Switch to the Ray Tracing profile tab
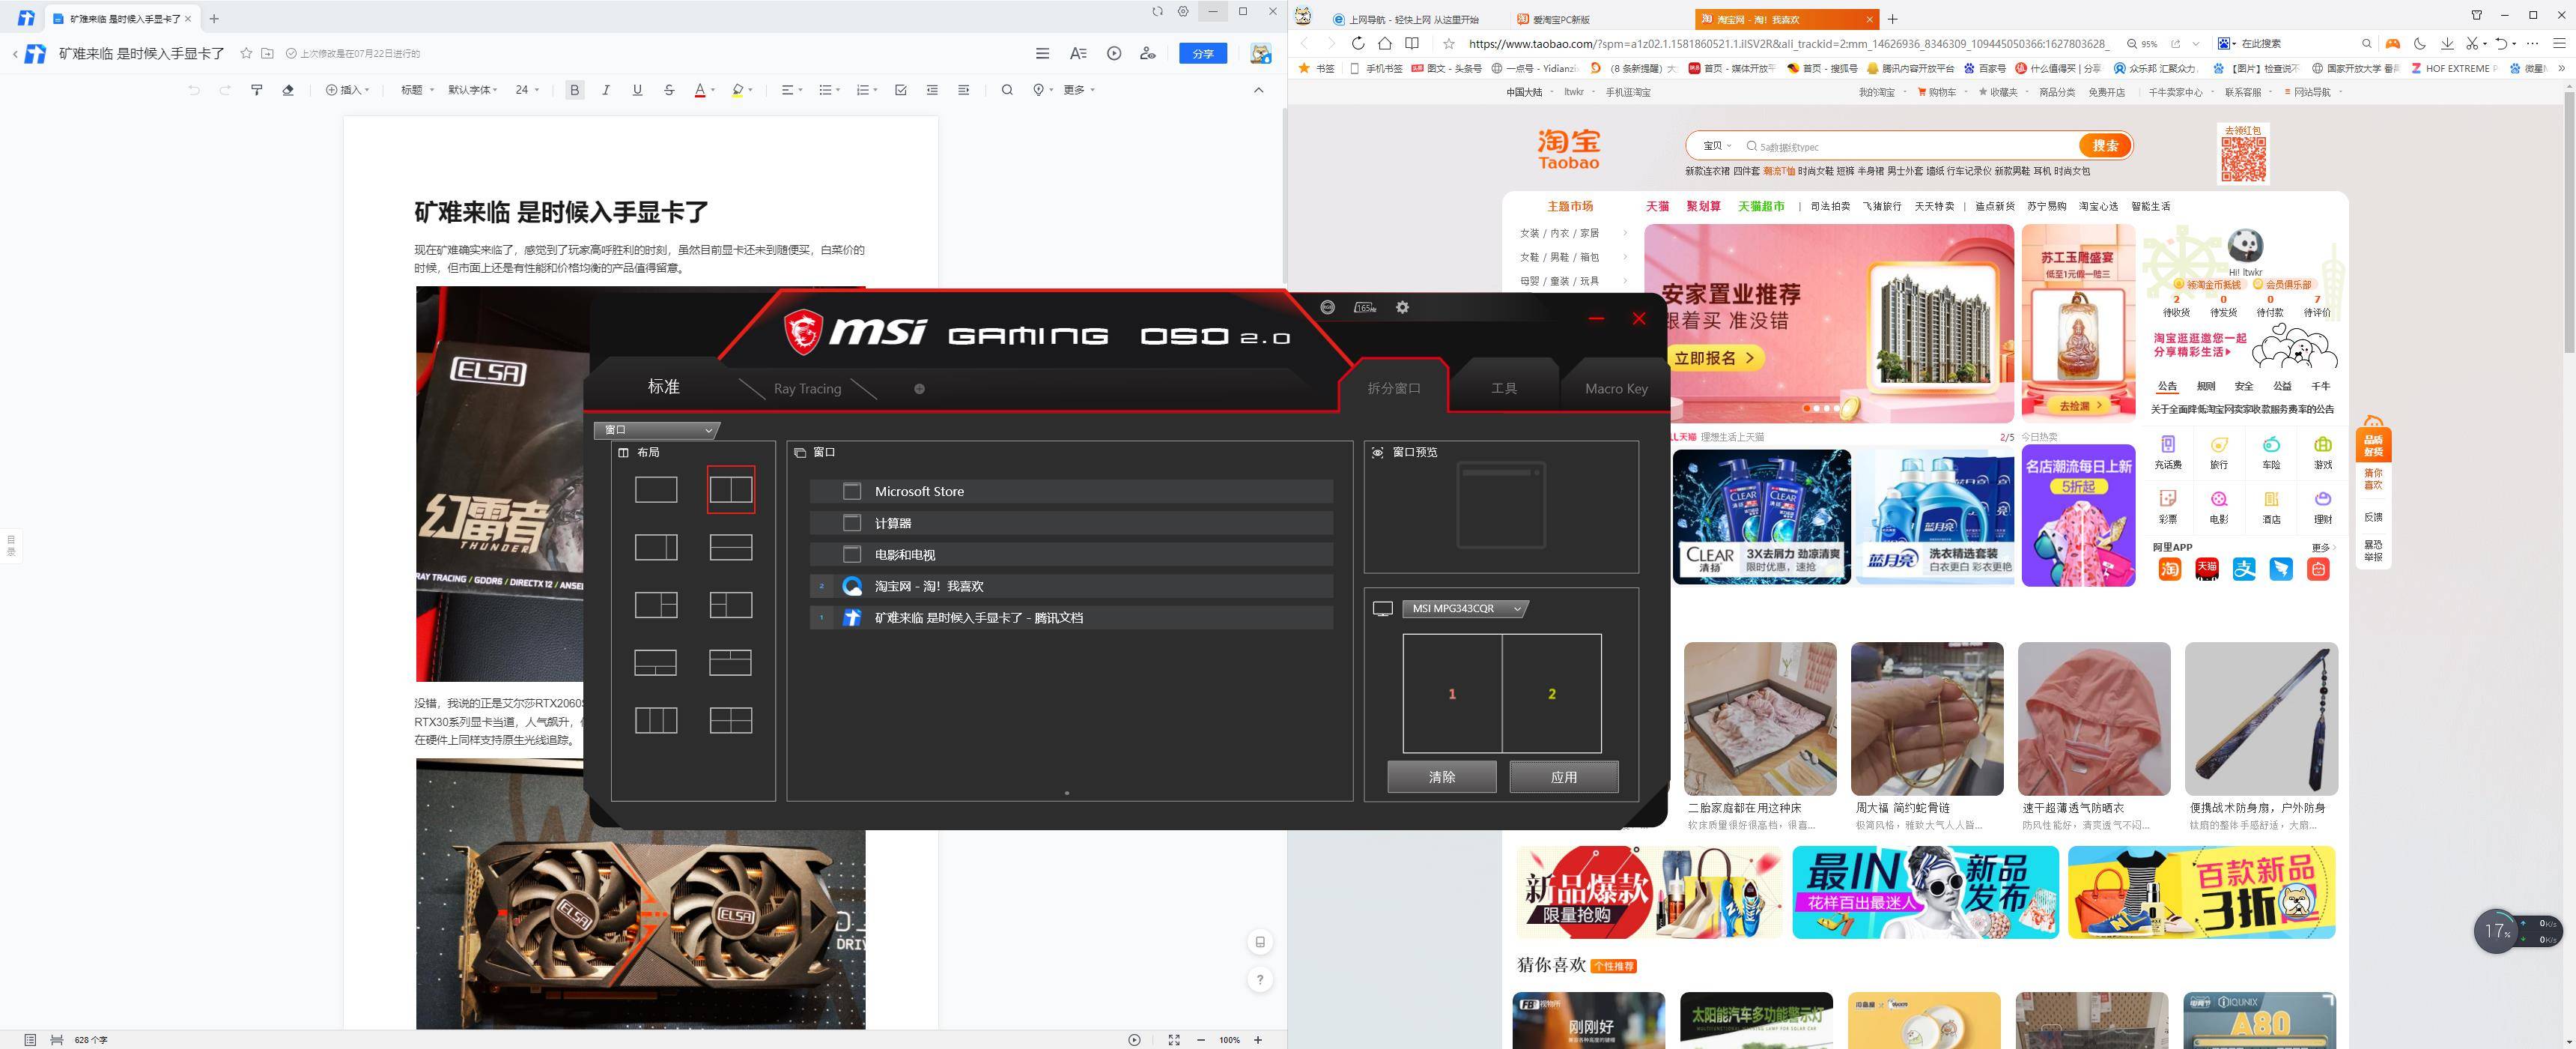 807,388
